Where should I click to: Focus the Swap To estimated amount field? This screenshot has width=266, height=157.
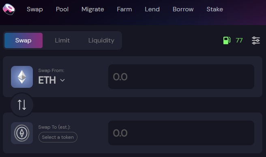tap(181, 133)
